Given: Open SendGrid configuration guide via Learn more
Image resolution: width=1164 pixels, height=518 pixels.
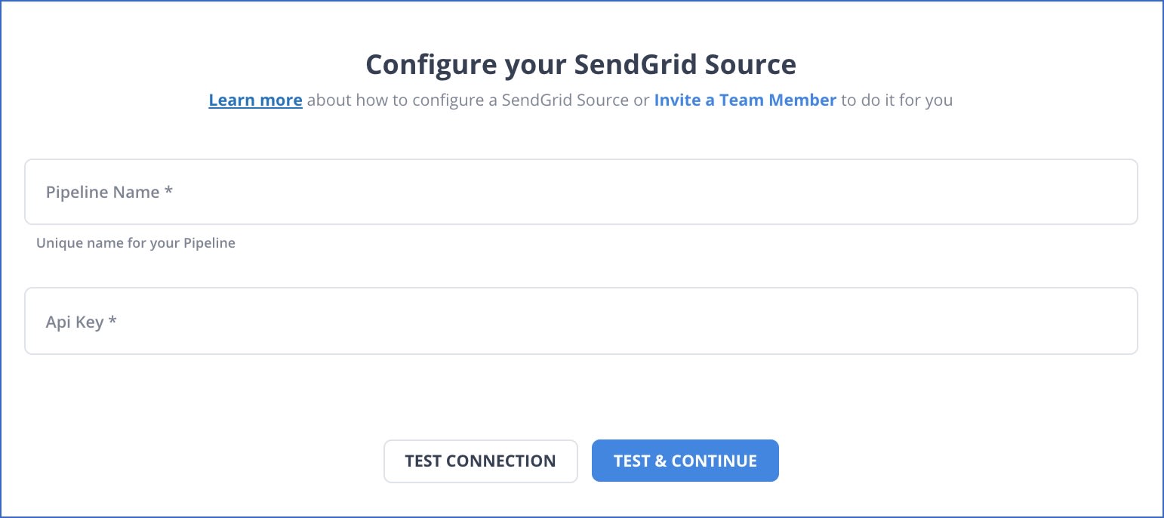Looking at the screenshot, I should coord(255,100).
